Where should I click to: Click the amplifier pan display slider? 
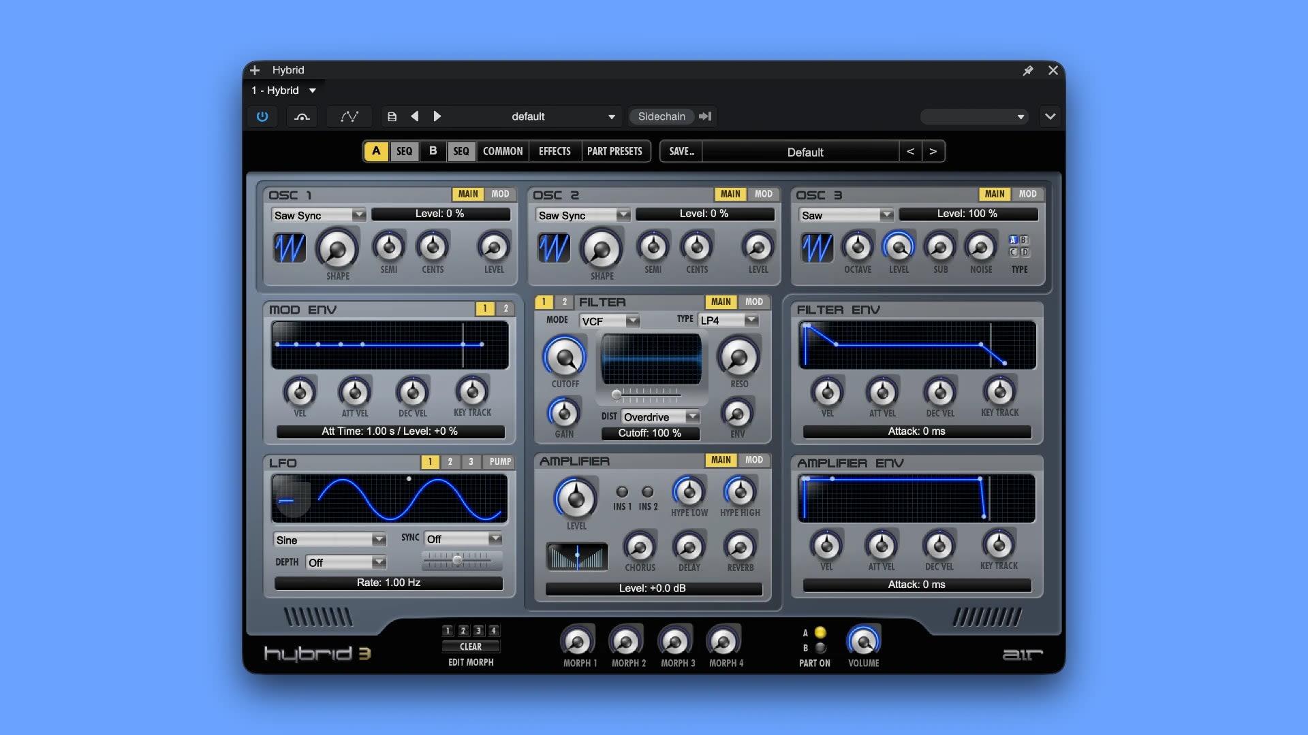577,556
